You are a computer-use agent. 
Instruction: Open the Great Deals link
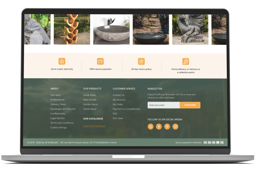coord(89,95)
